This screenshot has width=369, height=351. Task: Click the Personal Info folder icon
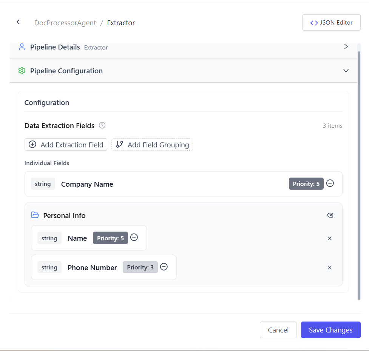(x=35, y=215)
